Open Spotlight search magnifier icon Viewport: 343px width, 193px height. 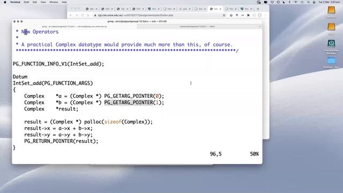(308, 2)
